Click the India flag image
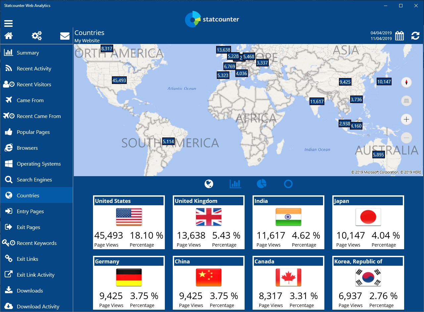This screenshot has width=424, height=312. click(x=288, y=217)
